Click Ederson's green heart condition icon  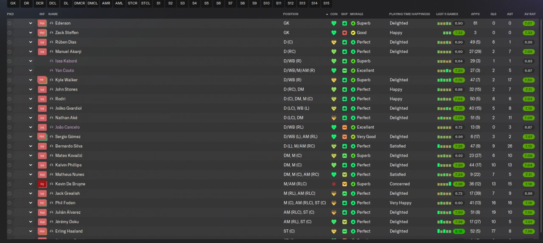click(334, 23)
